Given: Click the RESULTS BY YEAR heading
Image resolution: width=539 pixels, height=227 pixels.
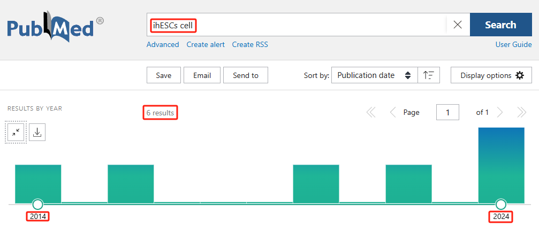Looking at the screenshot, I should [x=35, y=109].
